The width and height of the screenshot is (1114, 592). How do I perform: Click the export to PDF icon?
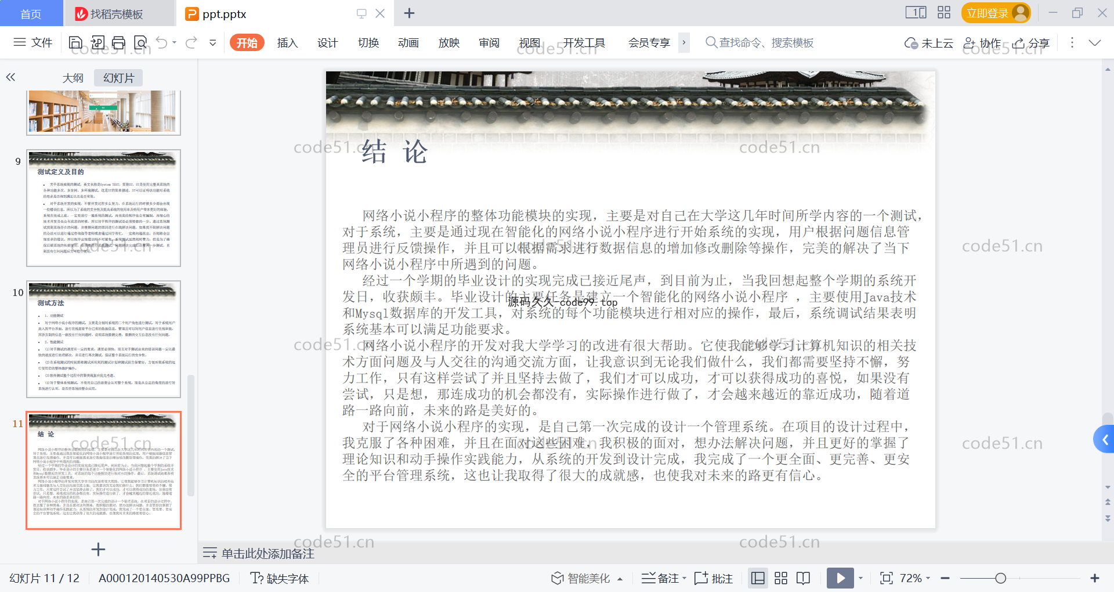tap(97, 42)
